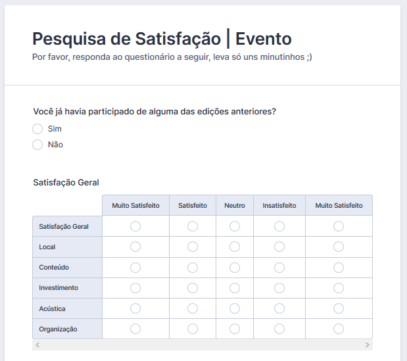This screenshot has height=361, width=407.
Task: Click the "Neutro" column header
Action: (x=235, y=205)
